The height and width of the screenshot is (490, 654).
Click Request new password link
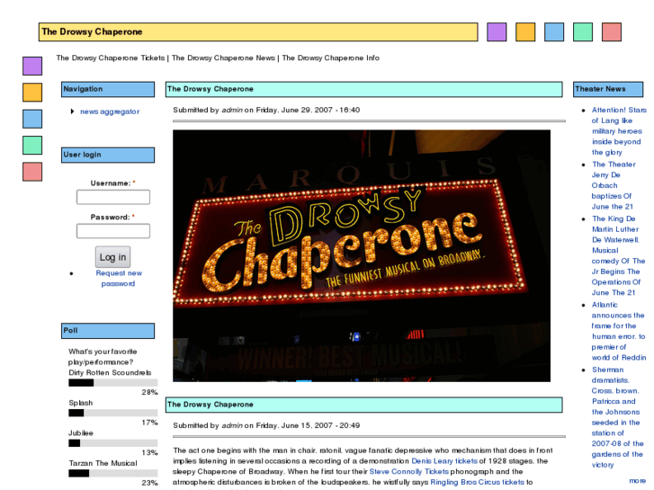point(119,278)
